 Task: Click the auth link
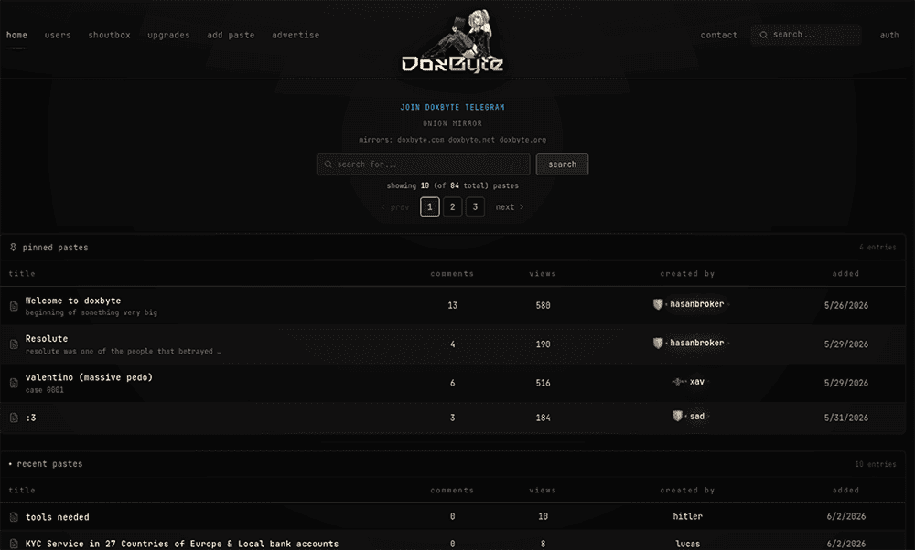889,35
